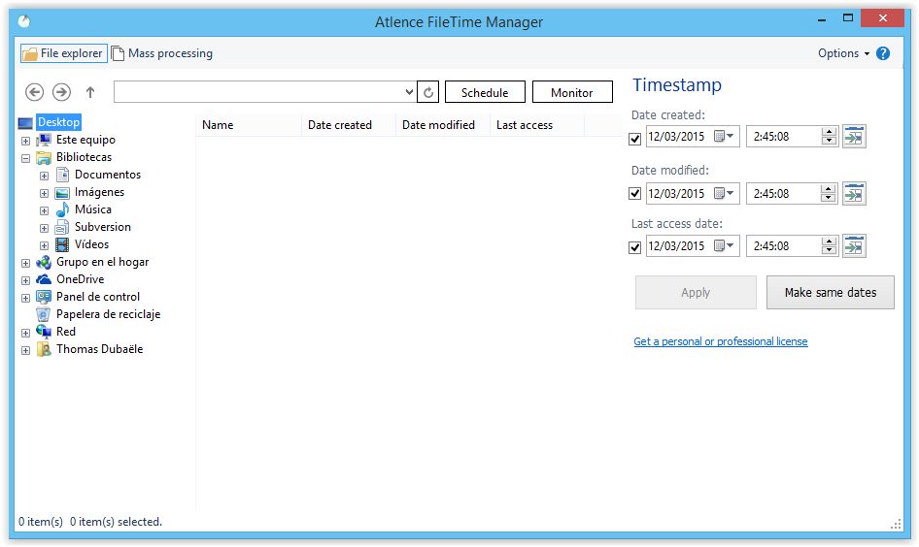
Task: Click the Música note icon
Action: coord(63,209)
